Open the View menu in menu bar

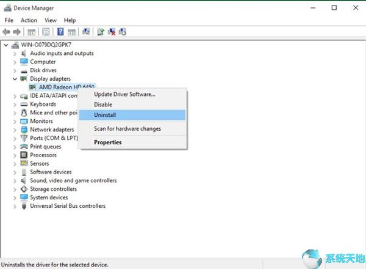pyautogui.click(x=50, y=20)
